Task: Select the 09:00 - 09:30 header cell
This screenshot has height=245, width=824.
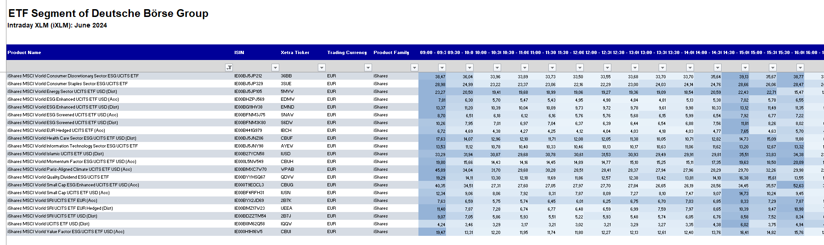Action: 433,52
